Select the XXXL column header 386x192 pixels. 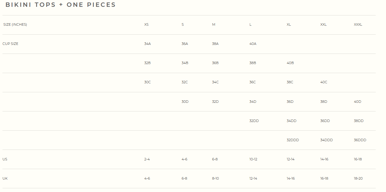358,25
